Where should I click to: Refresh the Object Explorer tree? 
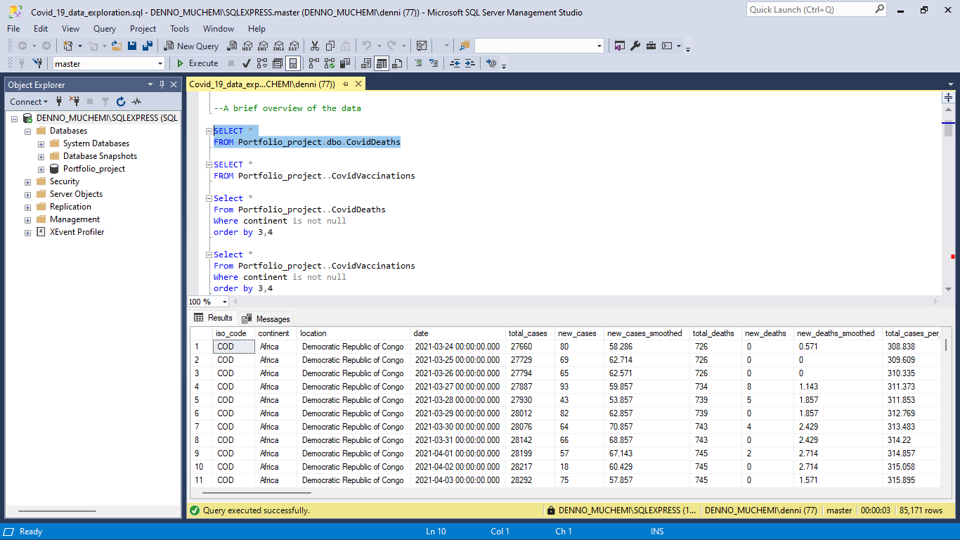click(x=121, y=102)
